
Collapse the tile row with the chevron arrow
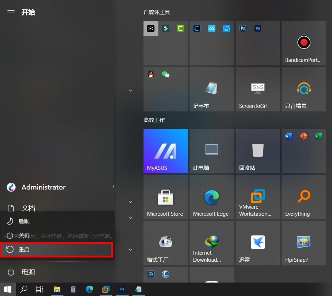130,90
